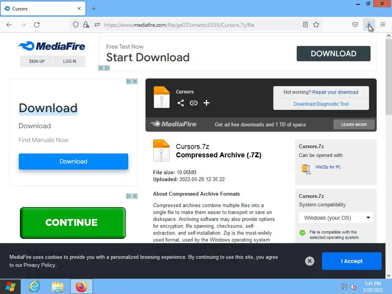The image size is (392, 294).
Task: Close the left Download ad with X
Action: coord(135,82)
